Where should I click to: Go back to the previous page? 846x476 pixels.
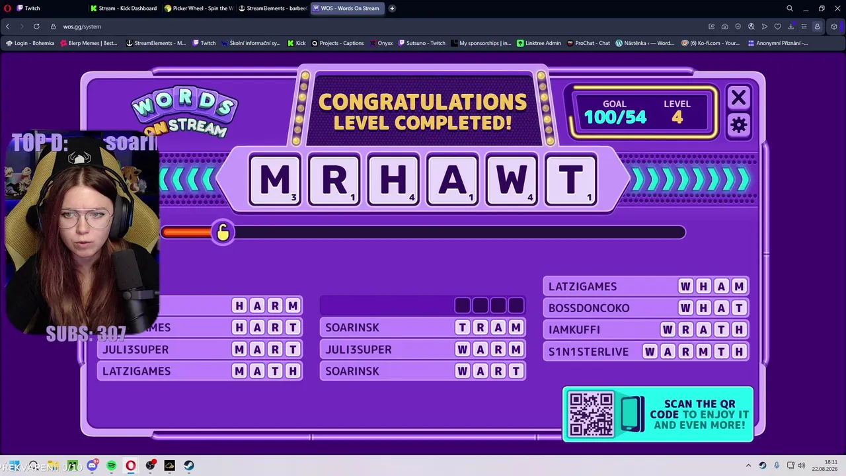click(7, 26)
